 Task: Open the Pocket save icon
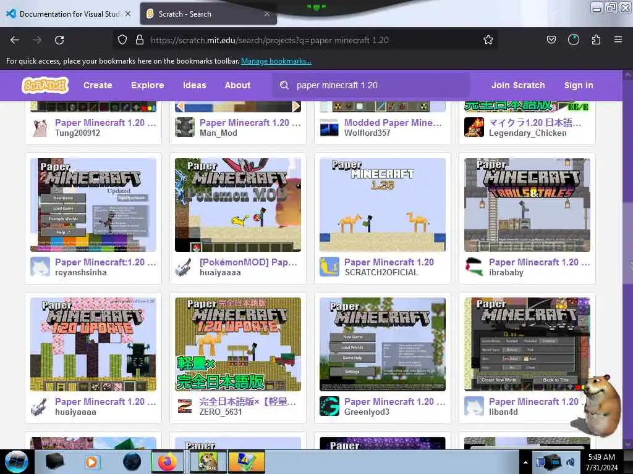[551, 39]
